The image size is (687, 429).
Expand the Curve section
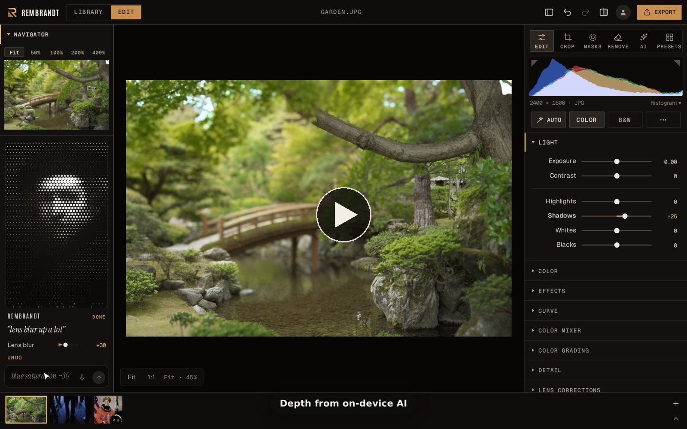click(605, 311)
